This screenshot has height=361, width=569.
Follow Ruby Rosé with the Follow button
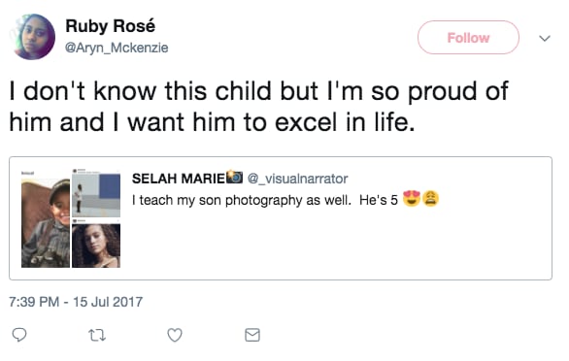tap(468, 38)
